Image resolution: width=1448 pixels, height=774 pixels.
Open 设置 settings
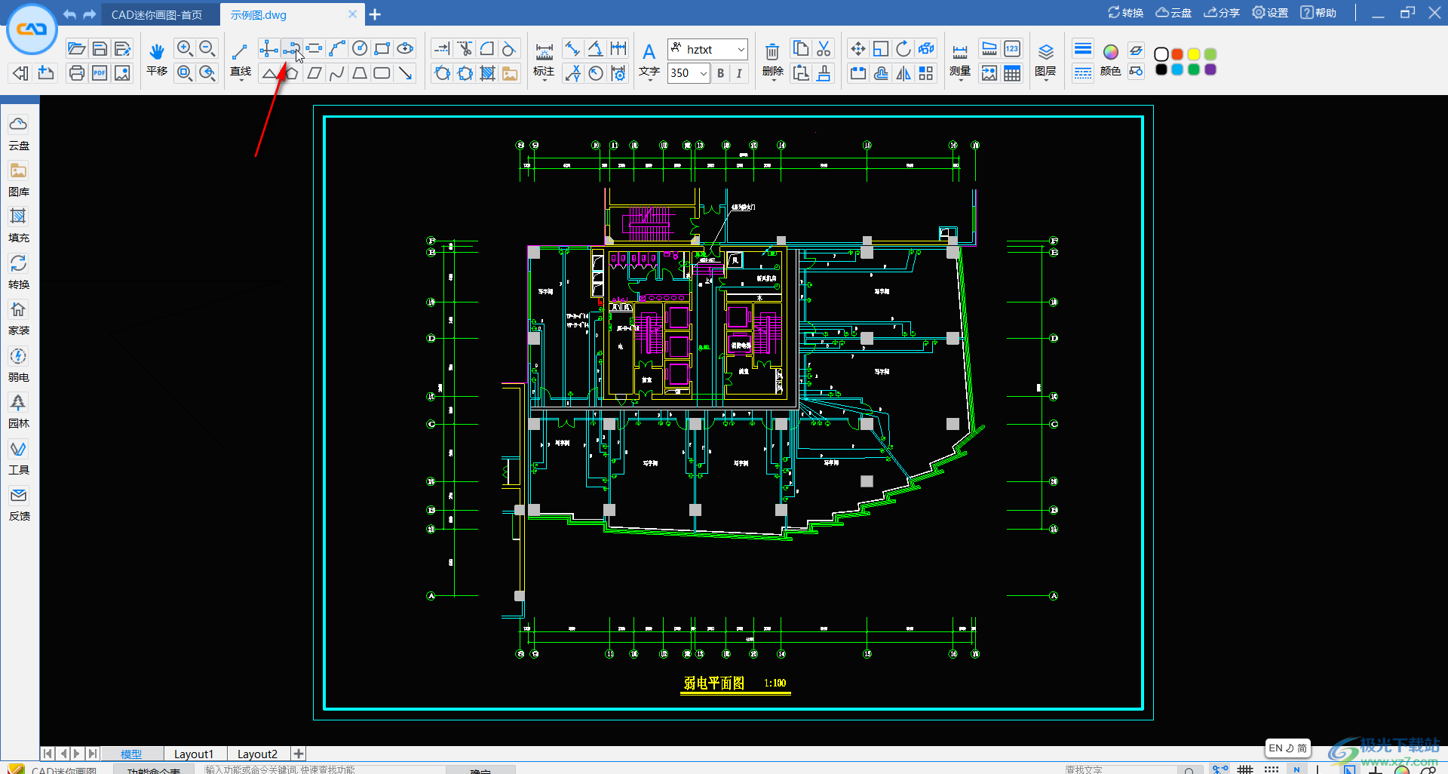(x=1270, y=13)
